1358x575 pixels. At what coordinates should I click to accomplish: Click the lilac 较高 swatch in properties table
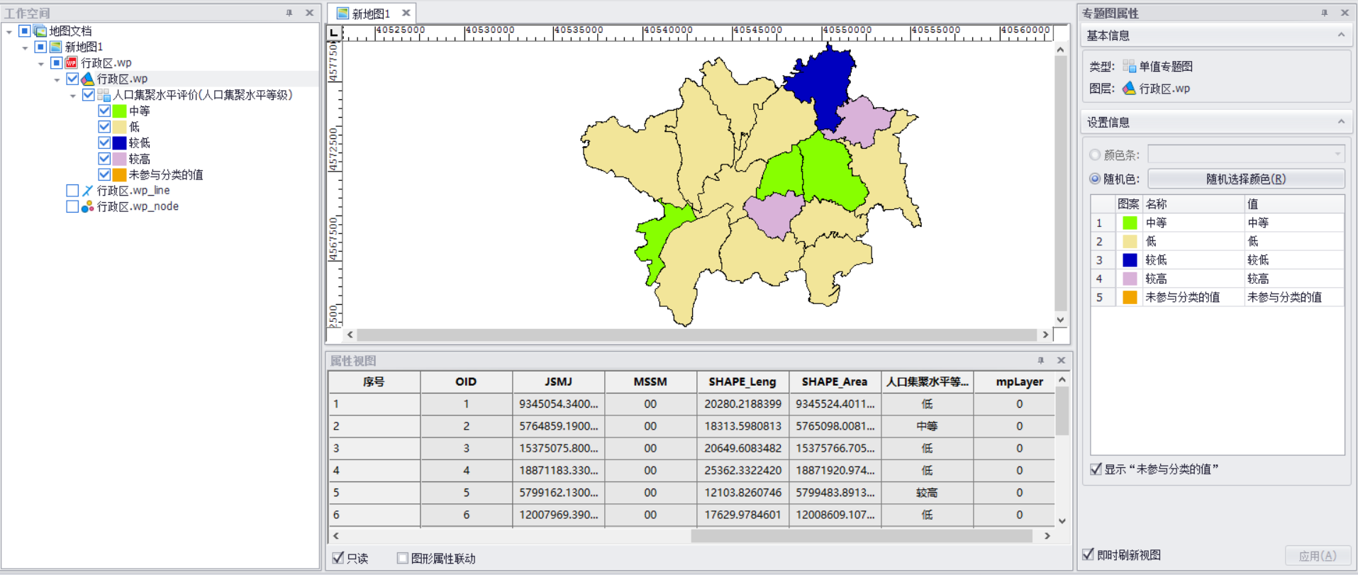(x=1130, y=279)
